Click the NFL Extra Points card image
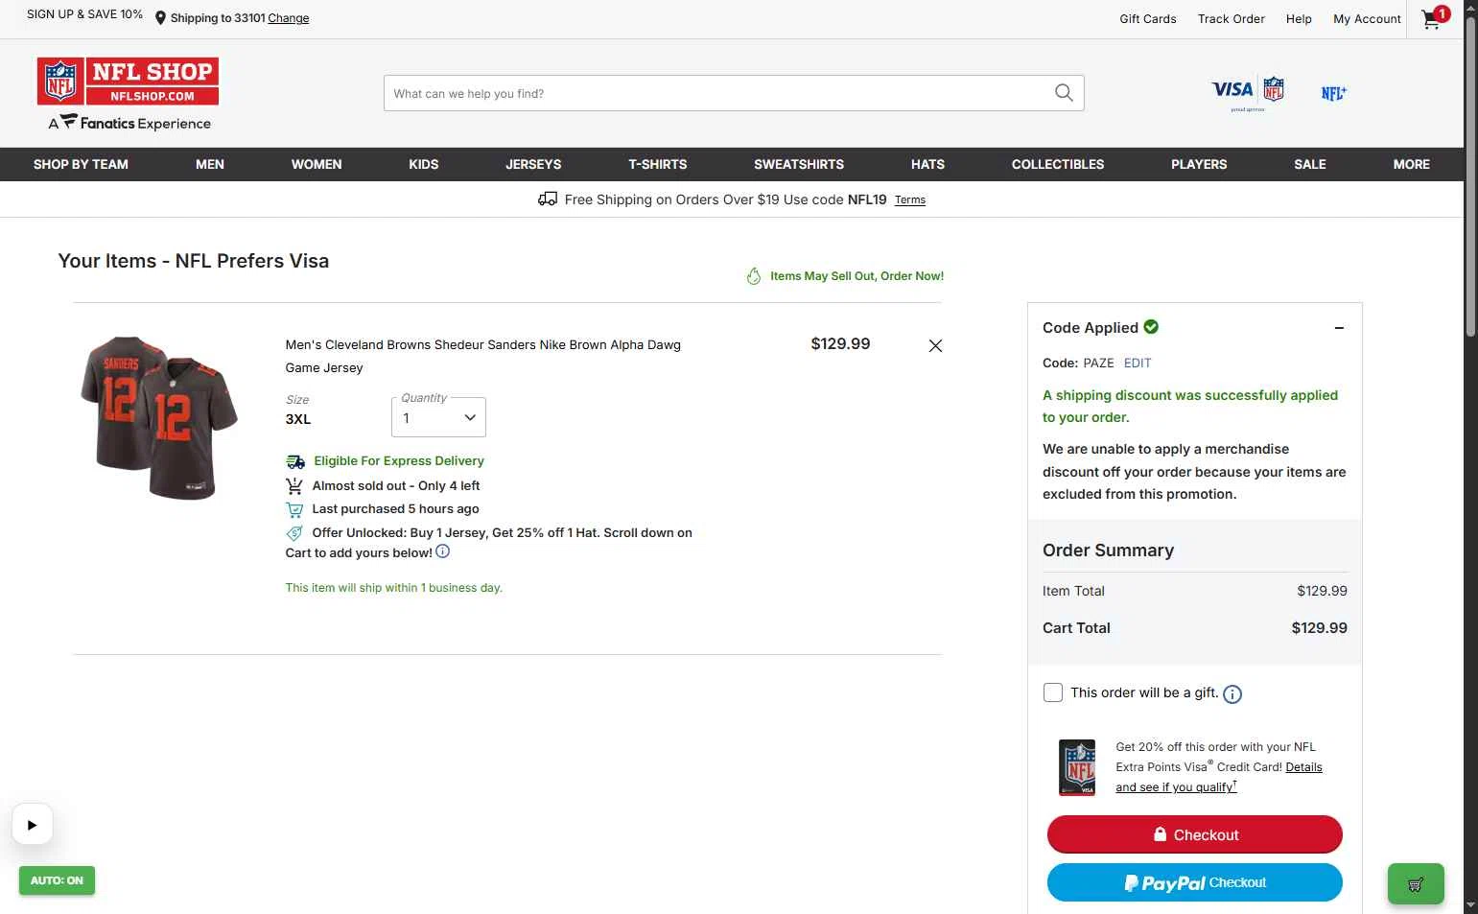 tap(1077, 767)
